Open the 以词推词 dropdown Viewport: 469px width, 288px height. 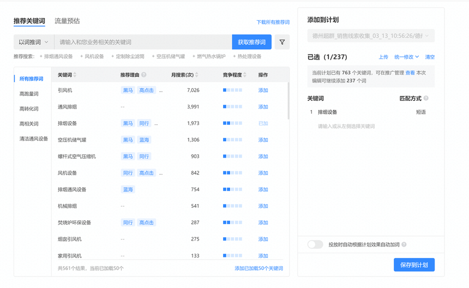33,42
